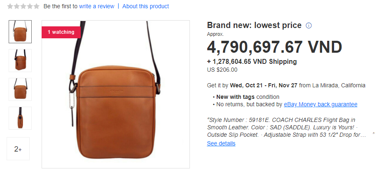Expand See details link
386x180 pixels.
coord(221,143)
